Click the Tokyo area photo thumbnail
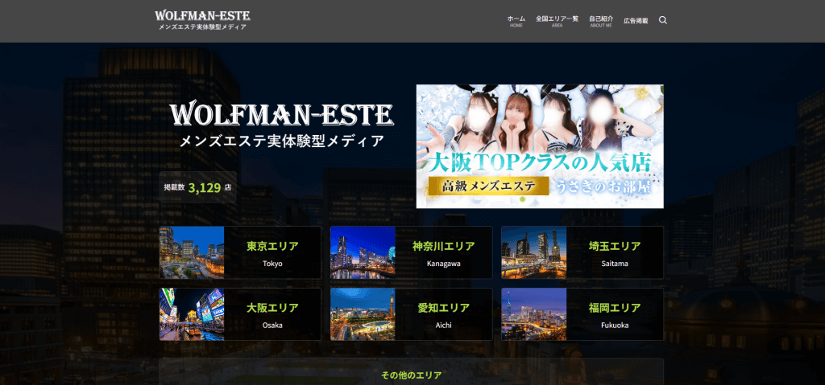 (x=192, y=252)
